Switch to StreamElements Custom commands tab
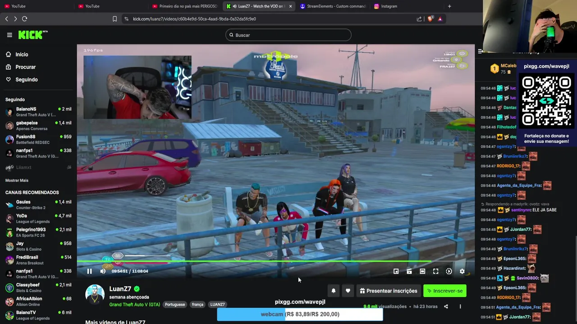577x324 pixels. tap(333, 6)
